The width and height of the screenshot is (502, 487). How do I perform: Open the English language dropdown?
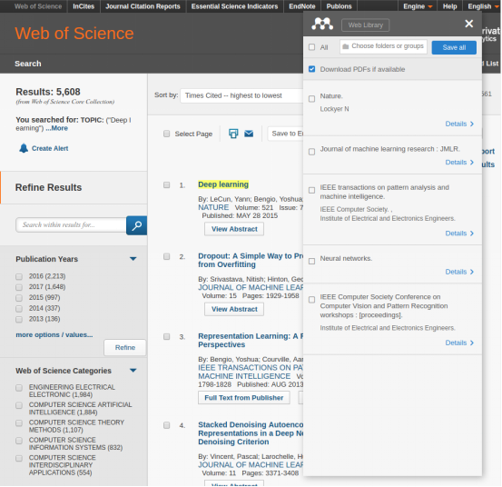click(483, 6)
